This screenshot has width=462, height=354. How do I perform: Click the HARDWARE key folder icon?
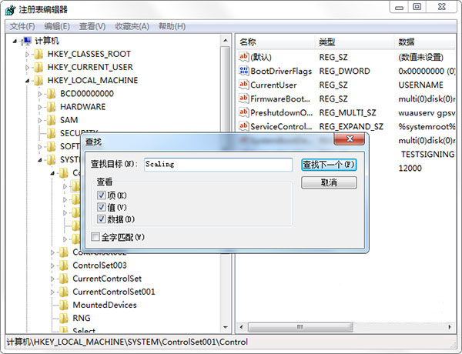tap(51, 106)
